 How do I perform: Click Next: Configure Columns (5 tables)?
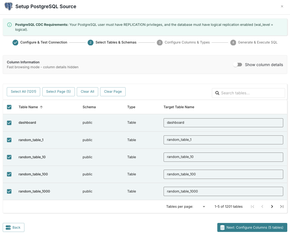(x=252, y=228)
